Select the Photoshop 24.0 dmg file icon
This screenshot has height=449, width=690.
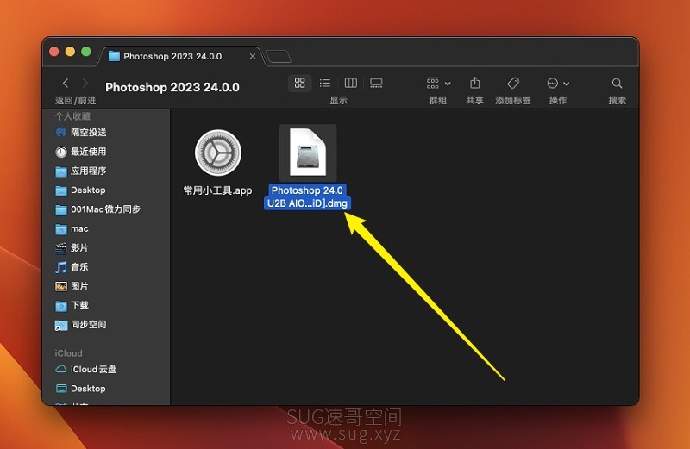(x=308, y=153)
